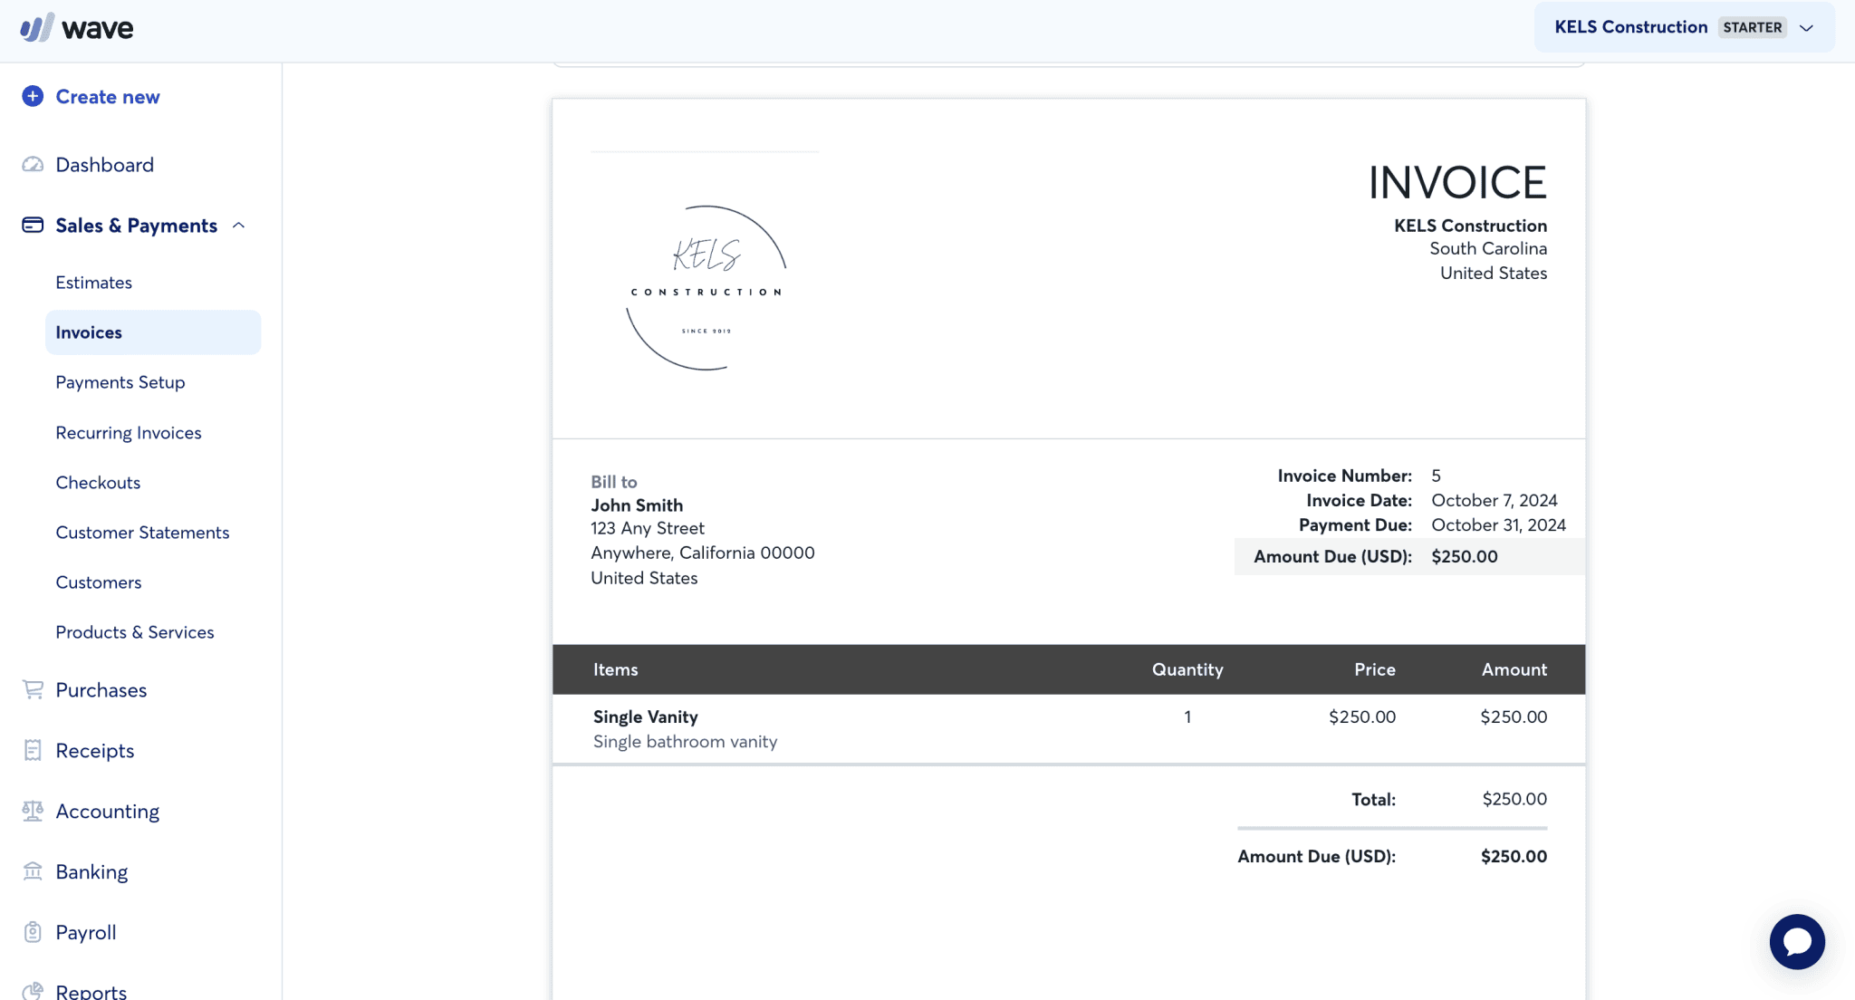Click the KELS Construction invoice logo
Viewport: 1855px width, 1000px height.
[706, 290]
